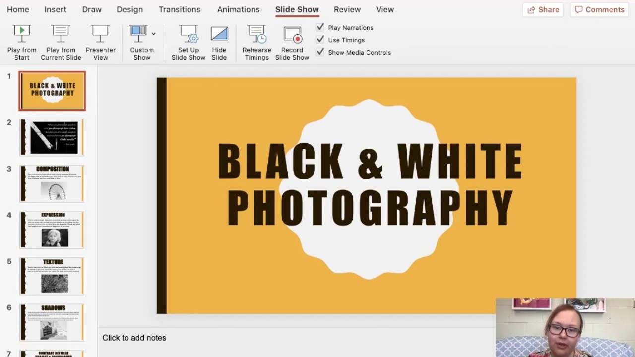Select the Slide Show tab
The height and width of the screenshot is (357, 635).
coord(297,9)
